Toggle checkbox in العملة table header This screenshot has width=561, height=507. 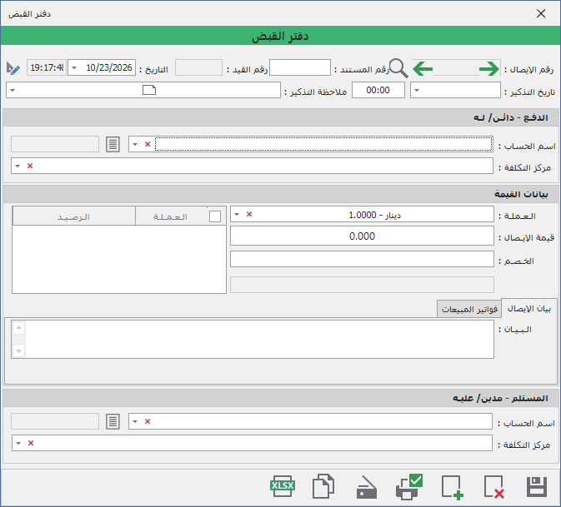(x=215, y=216)
